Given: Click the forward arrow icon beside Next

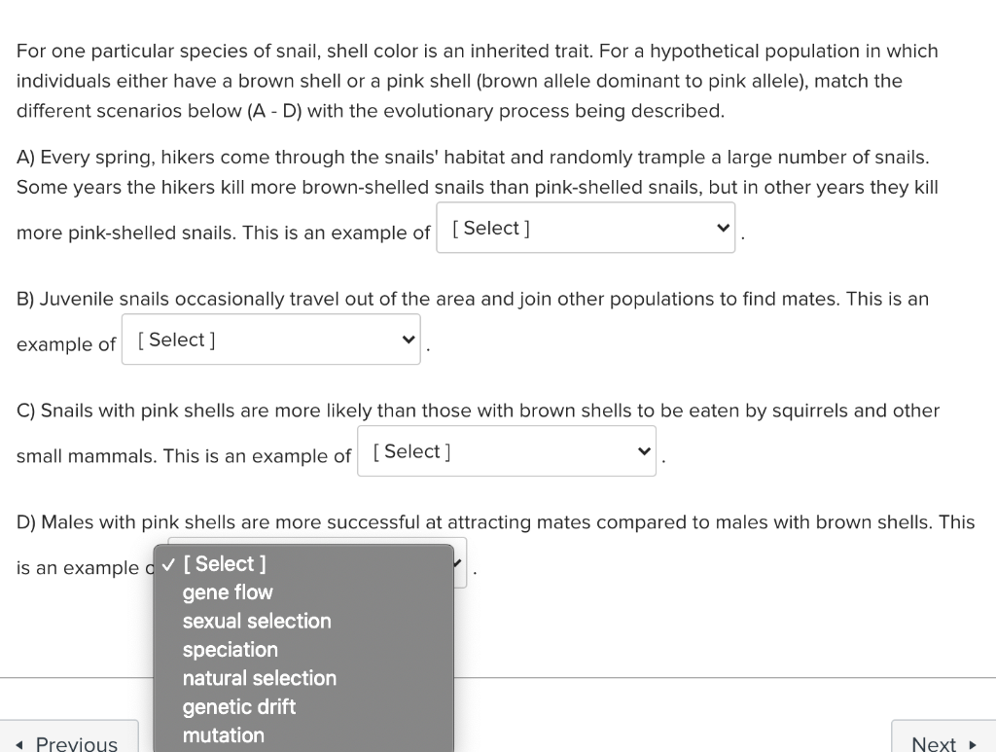Looking at the screenshot, I should click(x=974, y=743).
